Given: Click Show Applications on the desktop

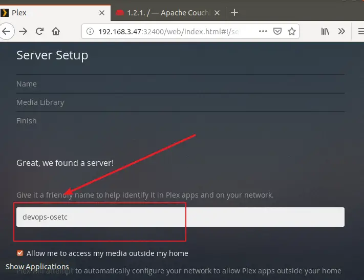Looking at the screenshot, I should pyautogui.click(x=37, y=267).
